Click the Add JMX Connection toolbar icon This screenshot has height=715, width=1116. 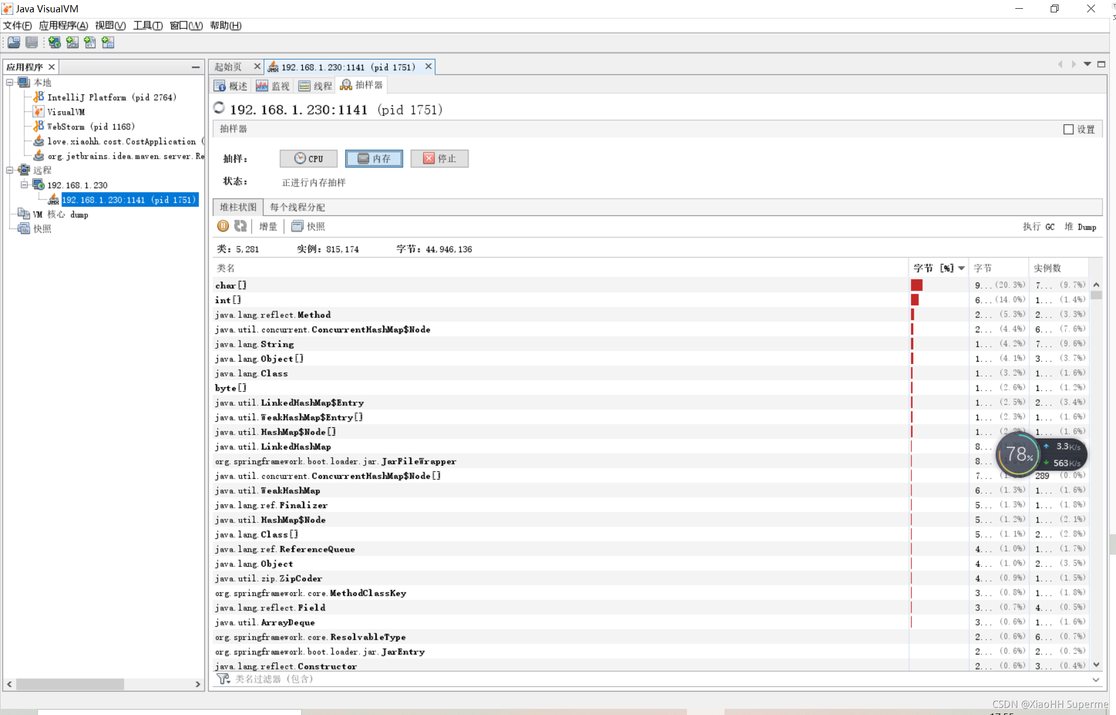click(72, 43)
